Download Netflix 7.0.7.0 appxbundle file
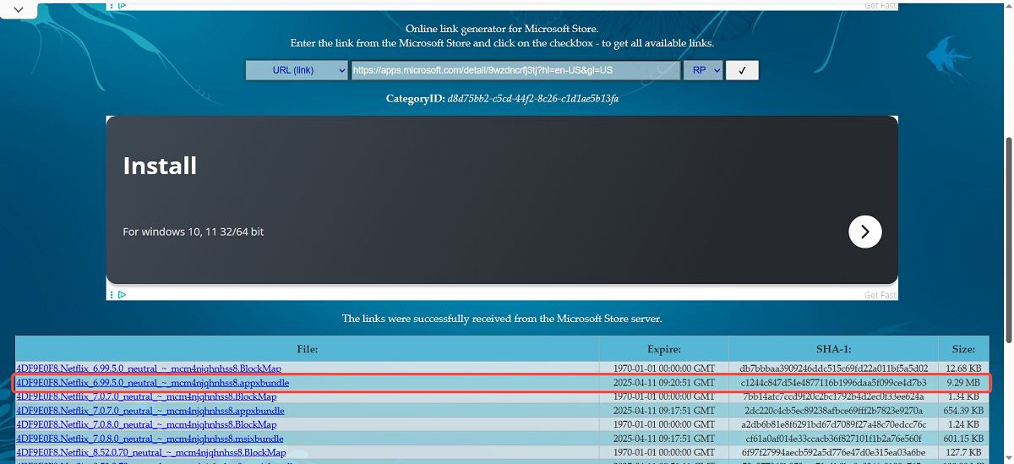Screen dimensions: 1014x464 tap(150, 411)
